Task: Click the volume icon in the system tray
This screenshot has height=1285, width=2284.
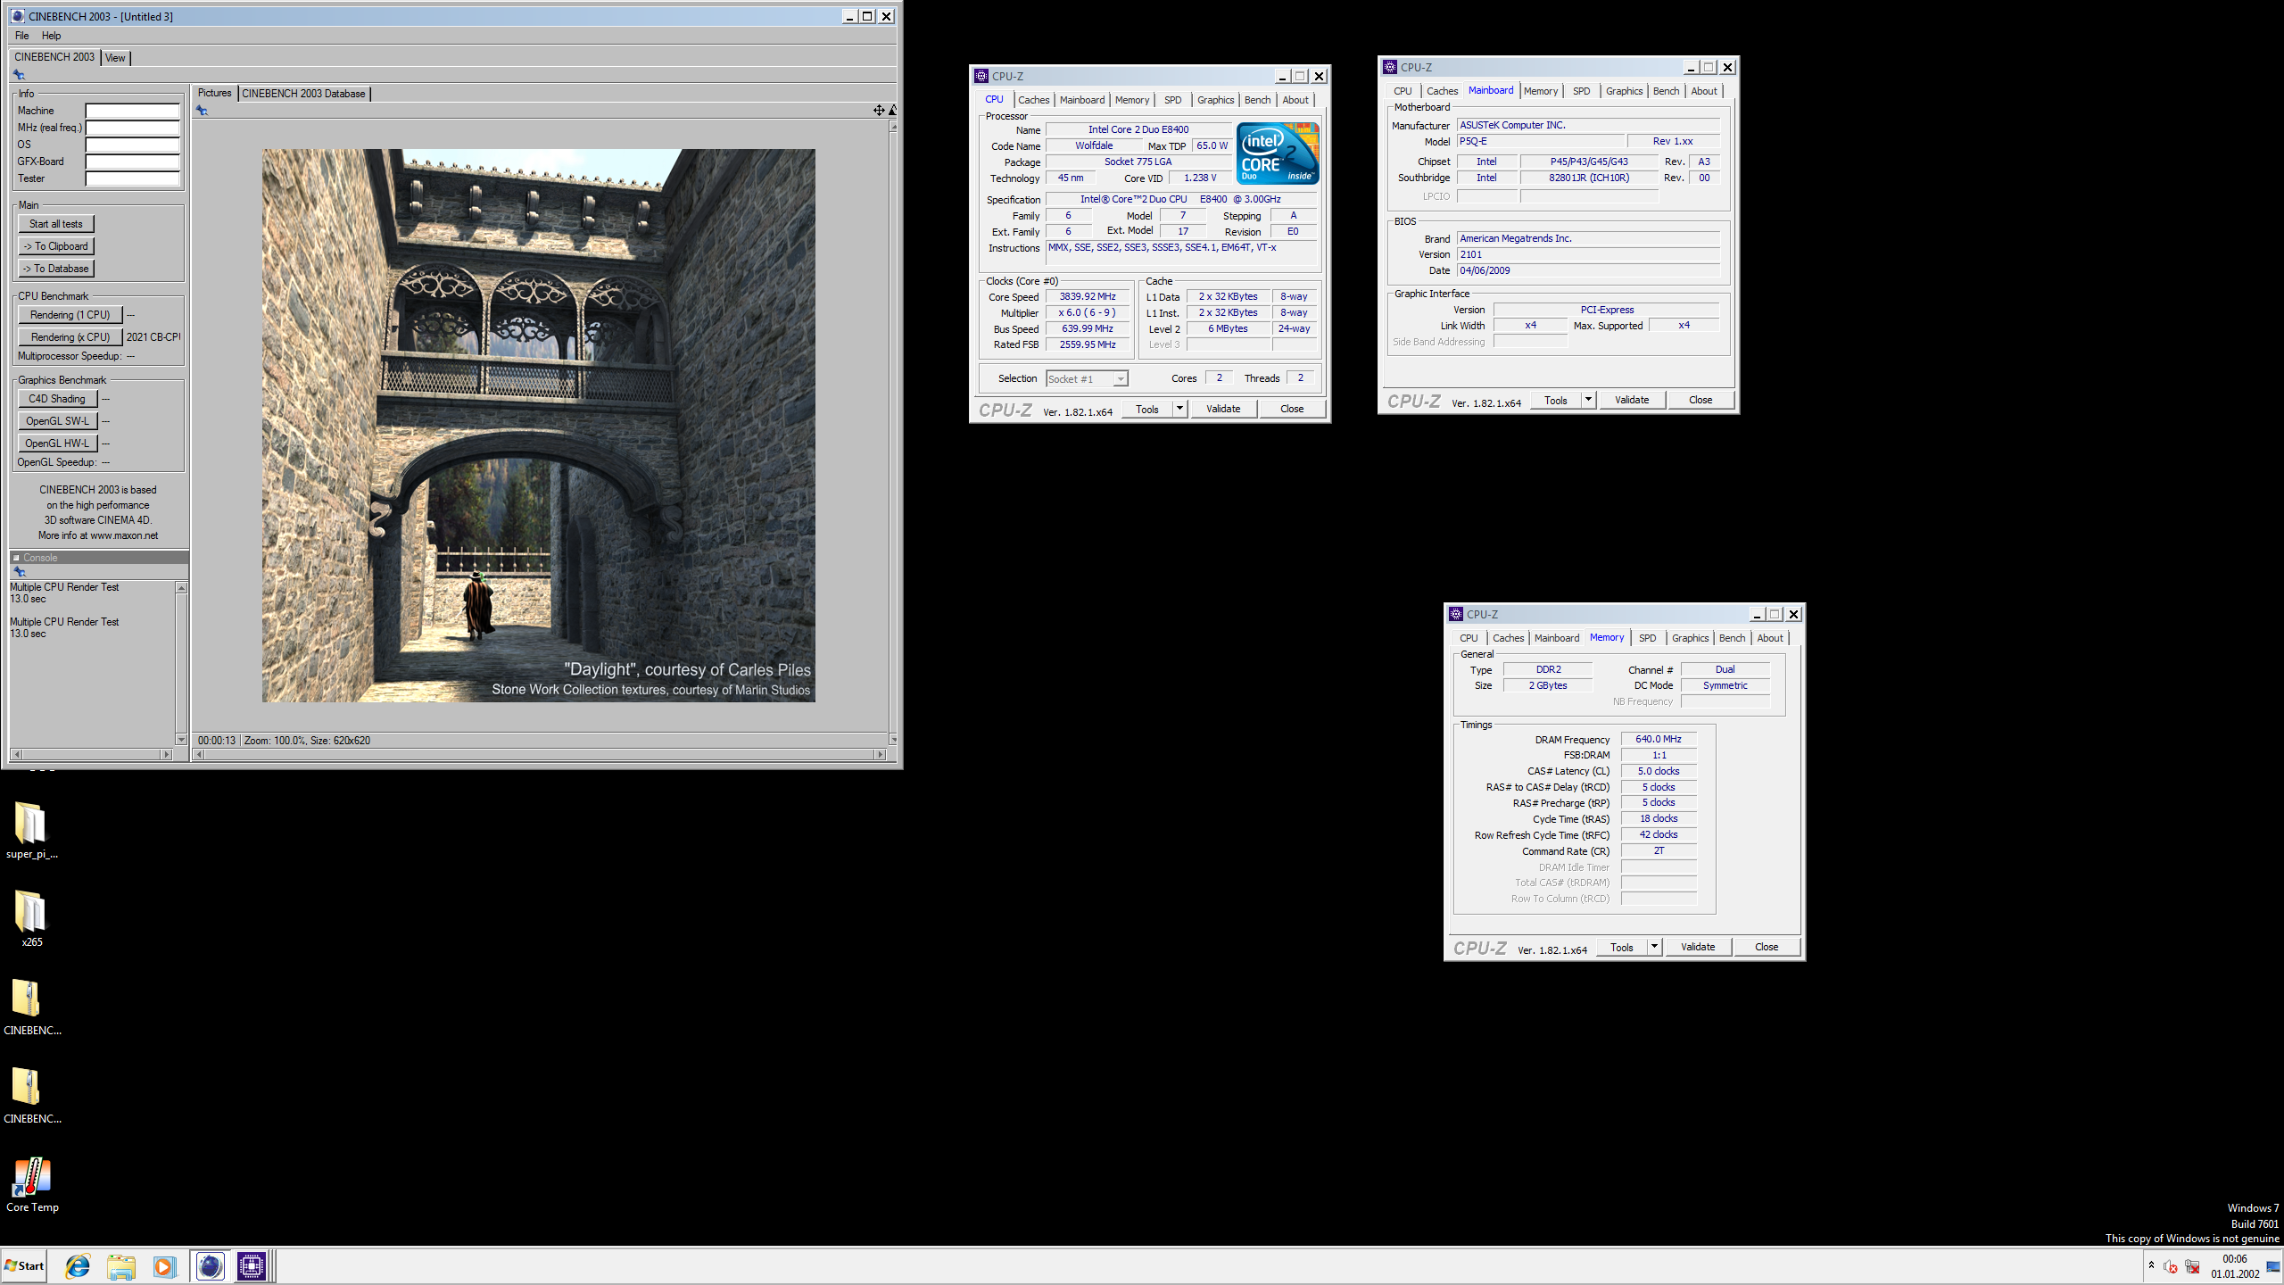Action: click(2171, 1266)
